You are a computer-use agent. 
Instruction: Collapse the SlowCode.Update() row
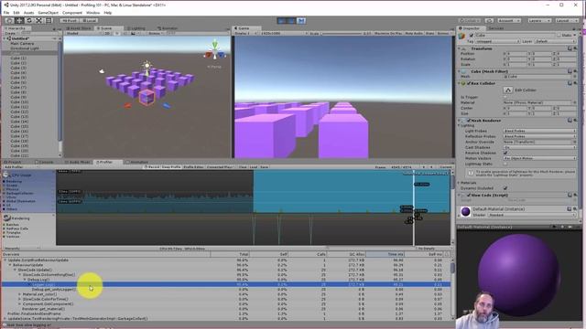pos(16,270)
